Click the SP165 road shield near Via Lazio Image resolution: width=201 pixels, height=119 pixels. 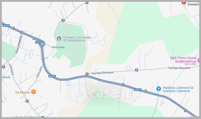tap(52, 76)
